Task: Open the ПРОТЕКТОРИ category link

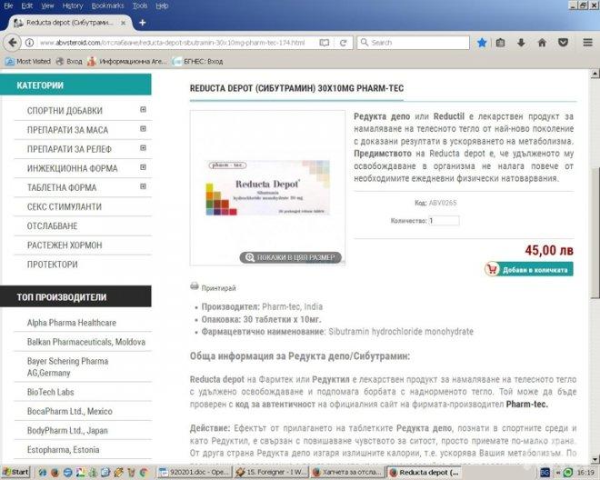Action: tap(53, 265)
